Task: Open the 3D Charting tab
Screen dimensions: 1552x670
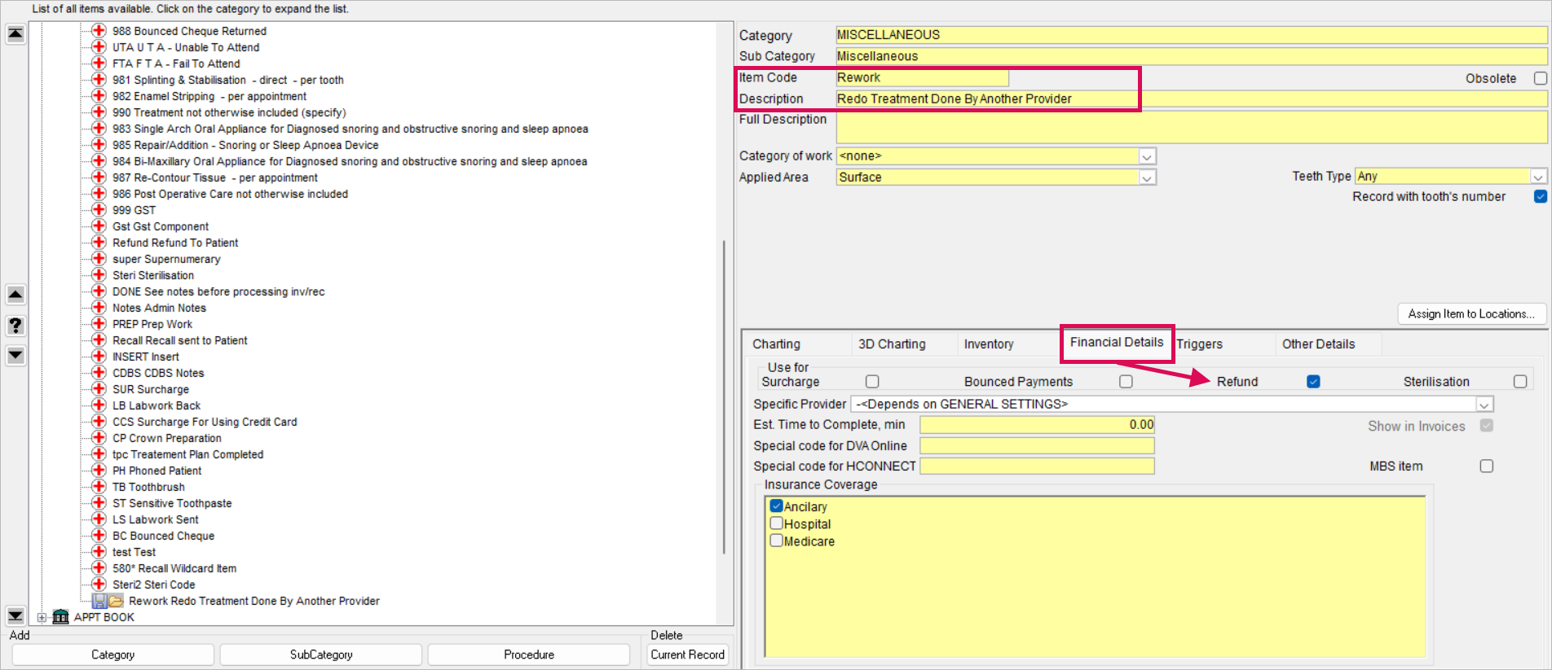Action: (x=892, y=344)
